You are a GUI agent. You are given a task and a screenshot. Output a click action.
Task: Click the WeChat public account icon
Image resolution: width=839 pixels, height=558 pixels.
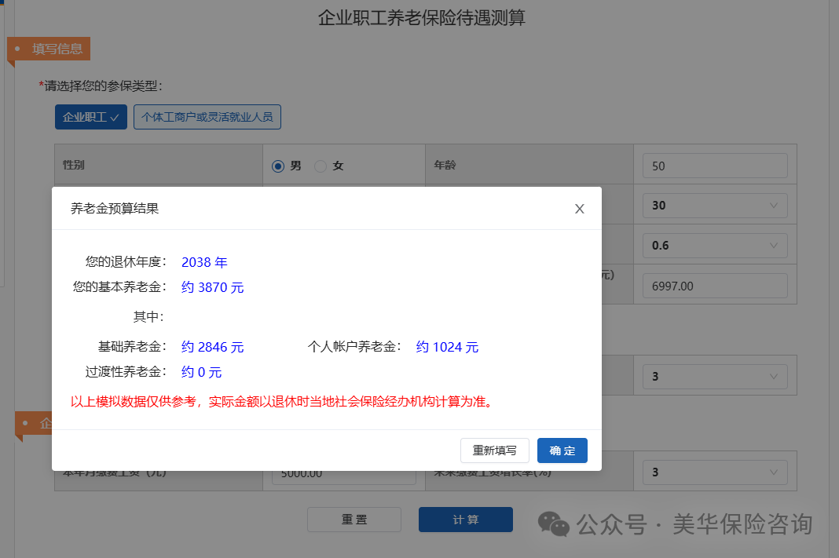click(x=553, y=524)
